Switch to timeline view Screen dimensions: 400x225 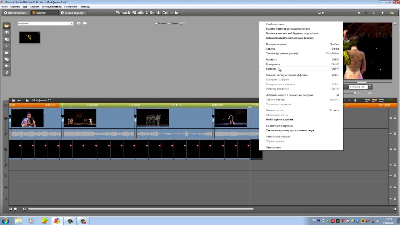point(374,100)
